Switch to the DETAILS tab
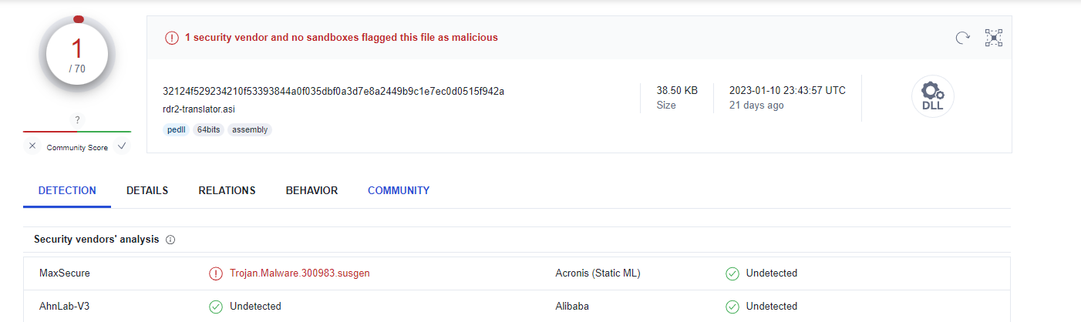 (147, 190)
